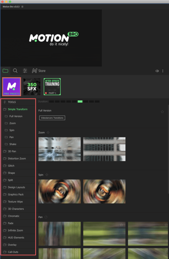Favorite the second Pan preset star
The width and height of the screenshot is (169, 259).
[122, 225]
